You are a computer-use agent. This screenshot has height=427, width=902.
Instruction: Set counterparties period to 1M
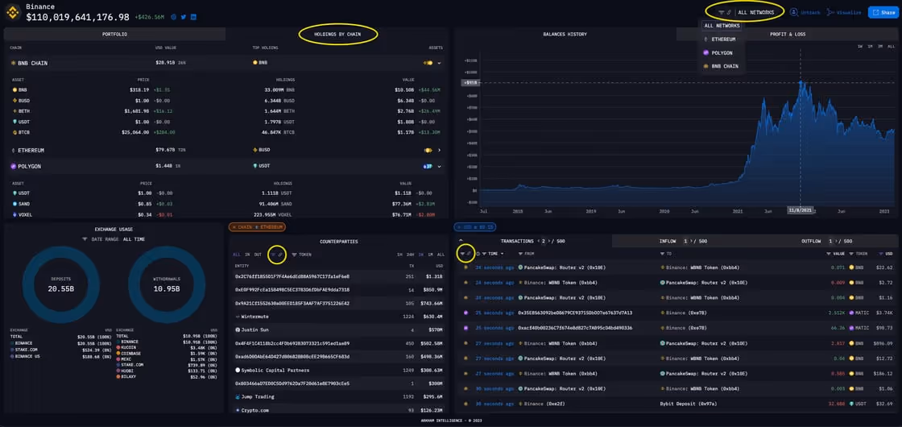pyautogui.click(x=430, y=254)
